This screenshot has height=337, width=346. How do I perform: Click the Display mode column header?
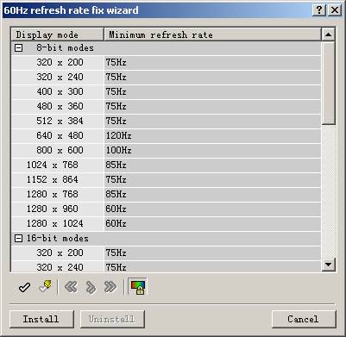pos(58,34)
